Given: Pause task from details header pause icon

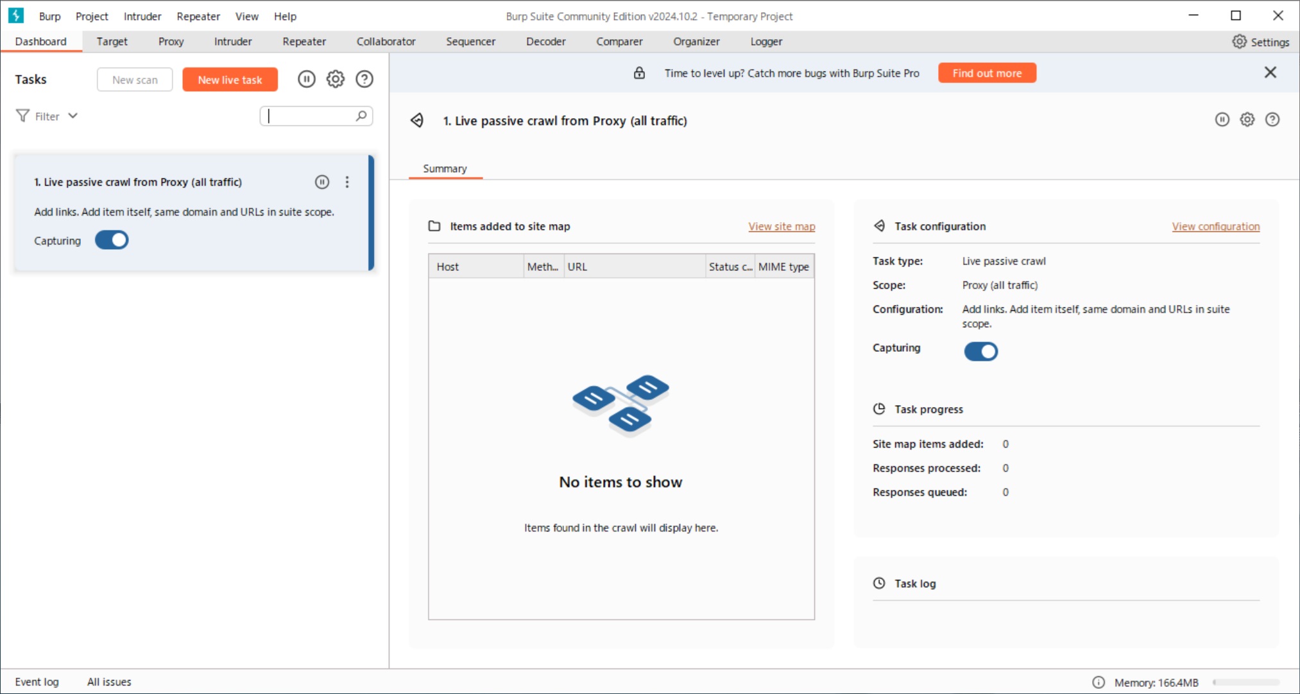Looking at the screenshot, I should (x=1222, y=119).
